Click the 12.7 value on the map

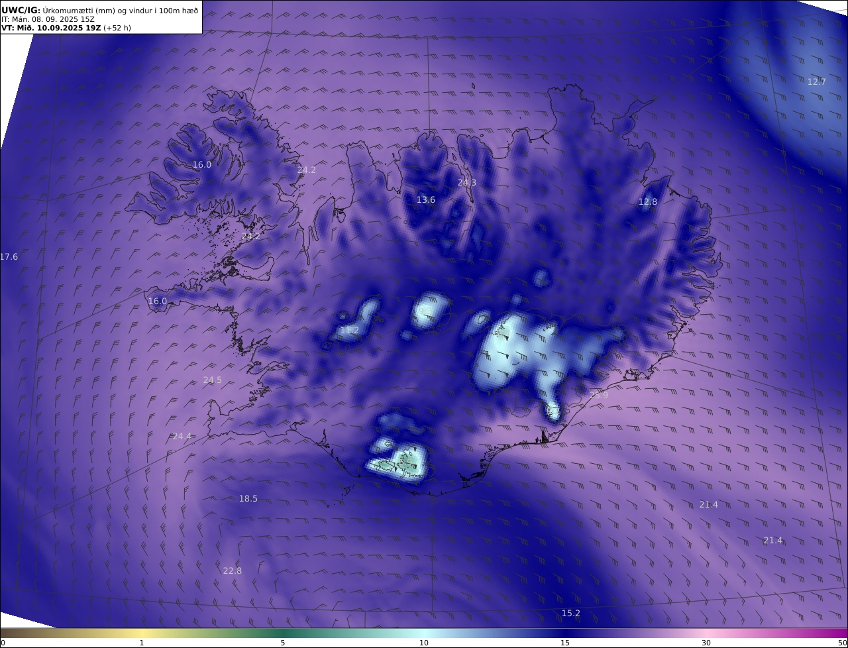(817, 81)
